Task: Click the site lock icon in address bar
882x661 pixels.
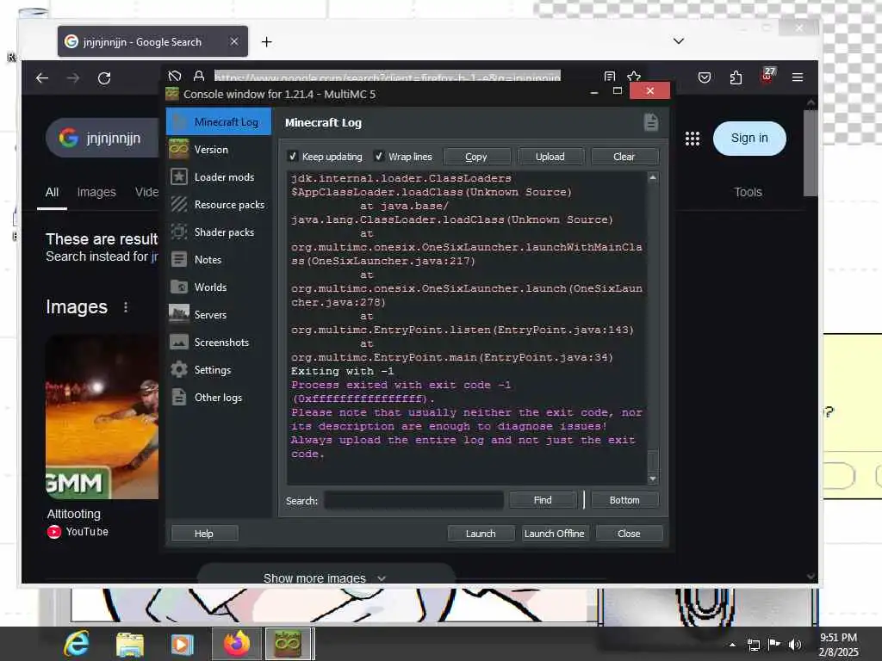Action: tap(199, 76)
